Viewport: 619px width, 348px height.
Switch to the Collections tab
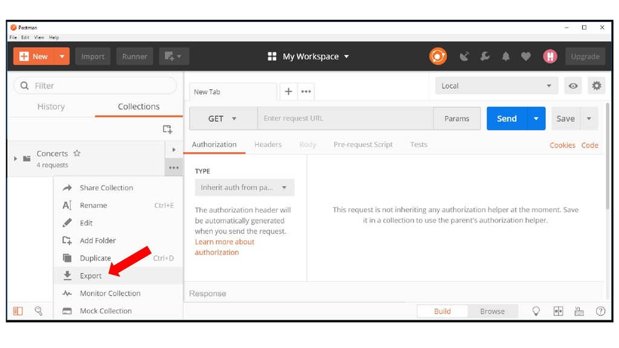(x=138, y=106)
